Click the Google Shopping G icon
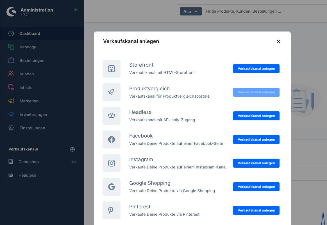The height and width of the screenshot is (225, 327). pos(112,187)
